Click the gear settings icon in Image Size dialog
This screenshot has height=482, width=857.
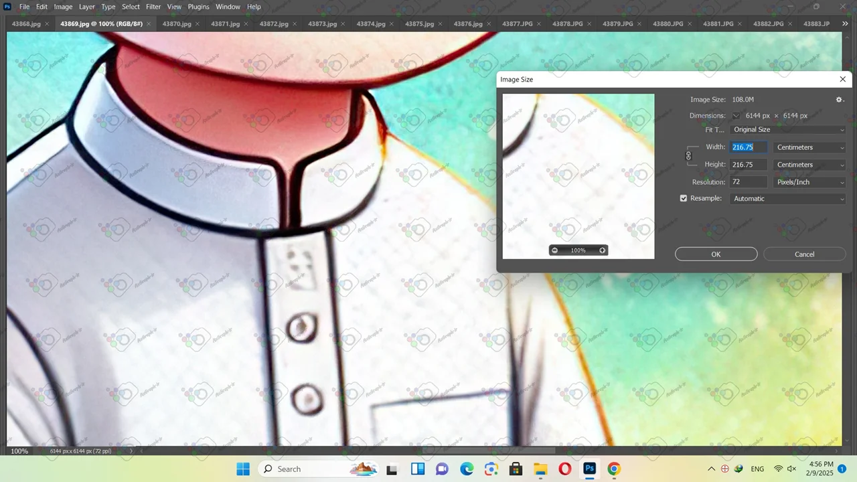point(839,100)
